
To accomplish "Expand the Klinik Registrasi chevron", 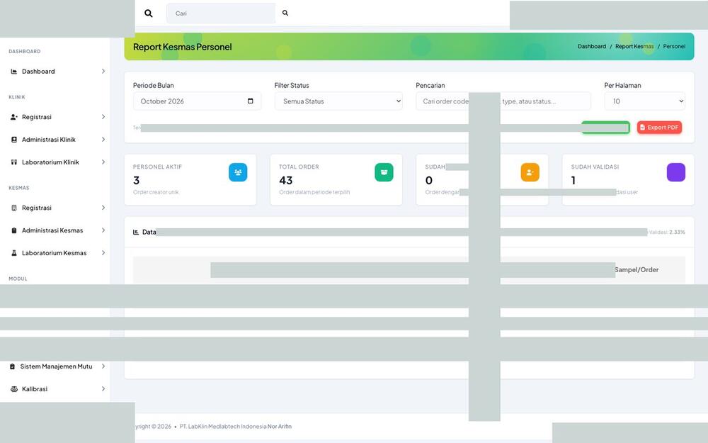I will click(103, 117).
